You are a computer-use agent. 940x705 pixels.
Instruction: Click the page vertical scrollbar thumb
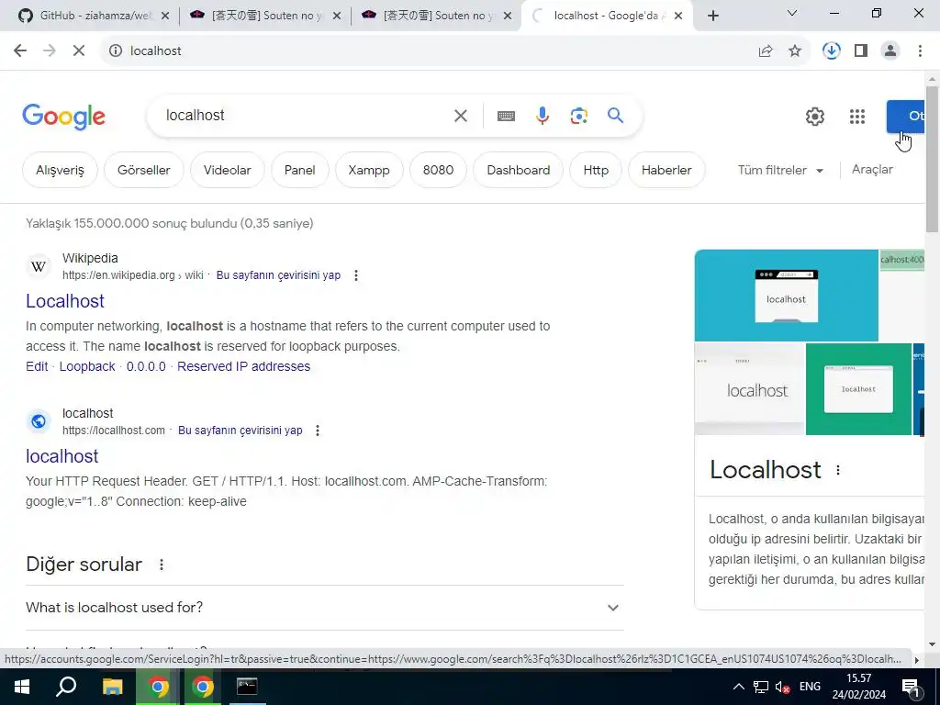click(x=932, y=159)
